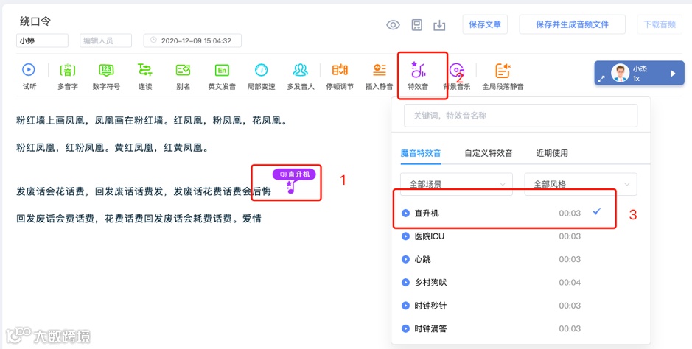The height and width of the screenshot is (349, 692).
Task: Open the 特效音 sound effects tool
Action: pyautogui.click(x=418, y=76)
